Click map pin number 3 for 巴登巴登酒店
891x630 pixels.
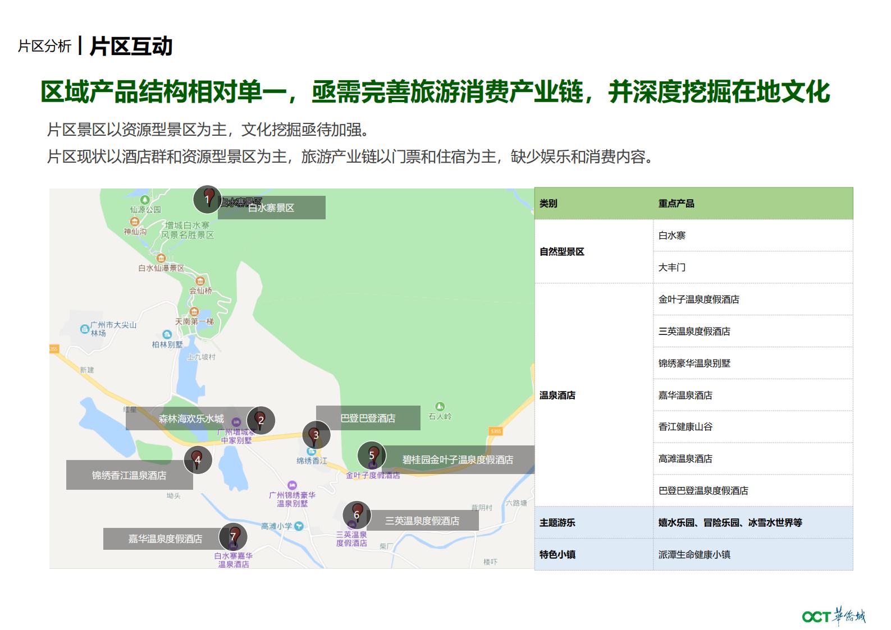[x=316, y=435]
